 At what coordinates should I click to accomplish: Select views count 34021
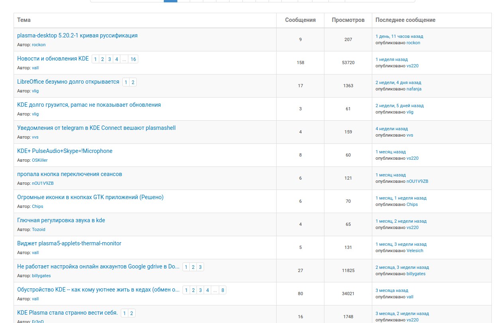[348, 294]
